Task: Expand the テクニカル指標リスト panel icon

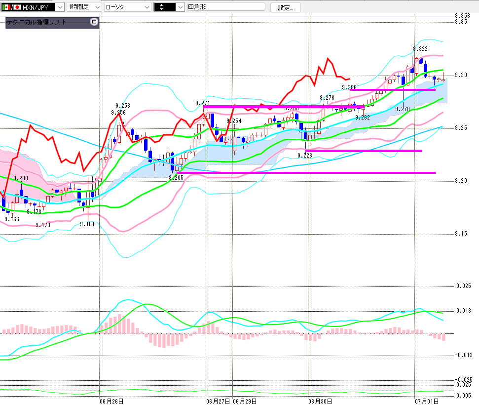Action: [x=94, y=22]
